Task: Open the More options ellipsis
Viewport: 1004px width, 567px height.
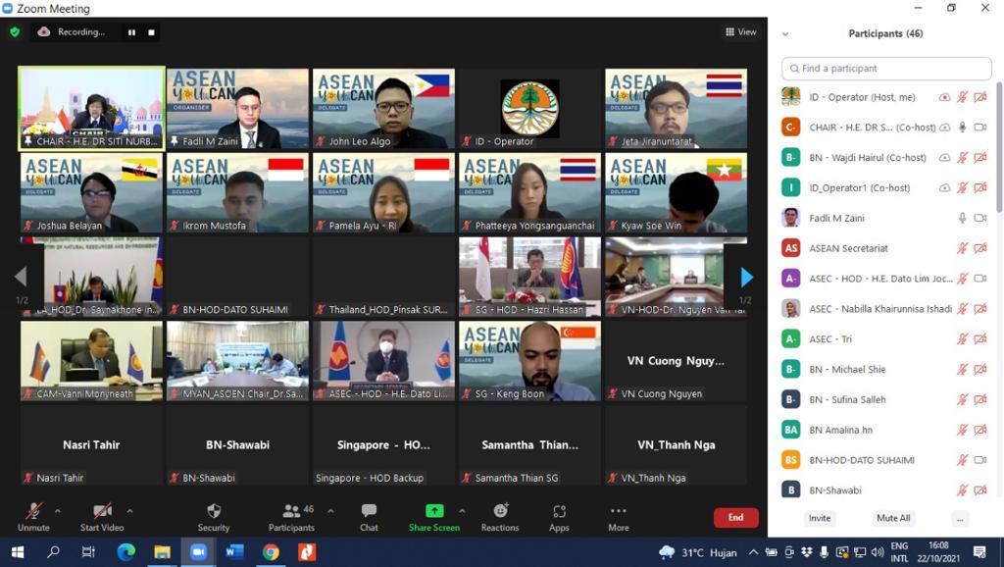Action: point(618,516)
